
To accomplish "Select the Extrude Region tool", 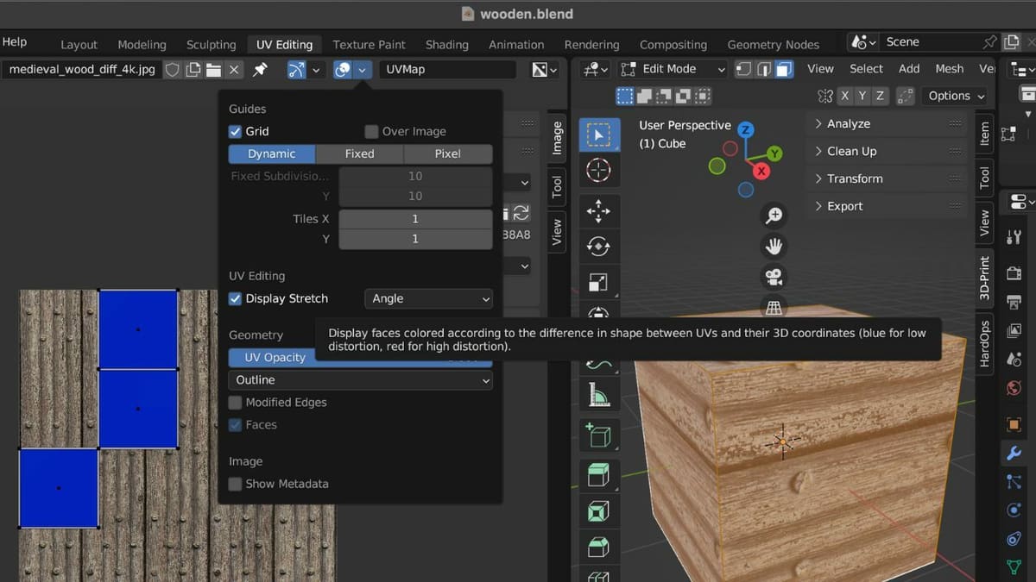I will coord(598,475).
